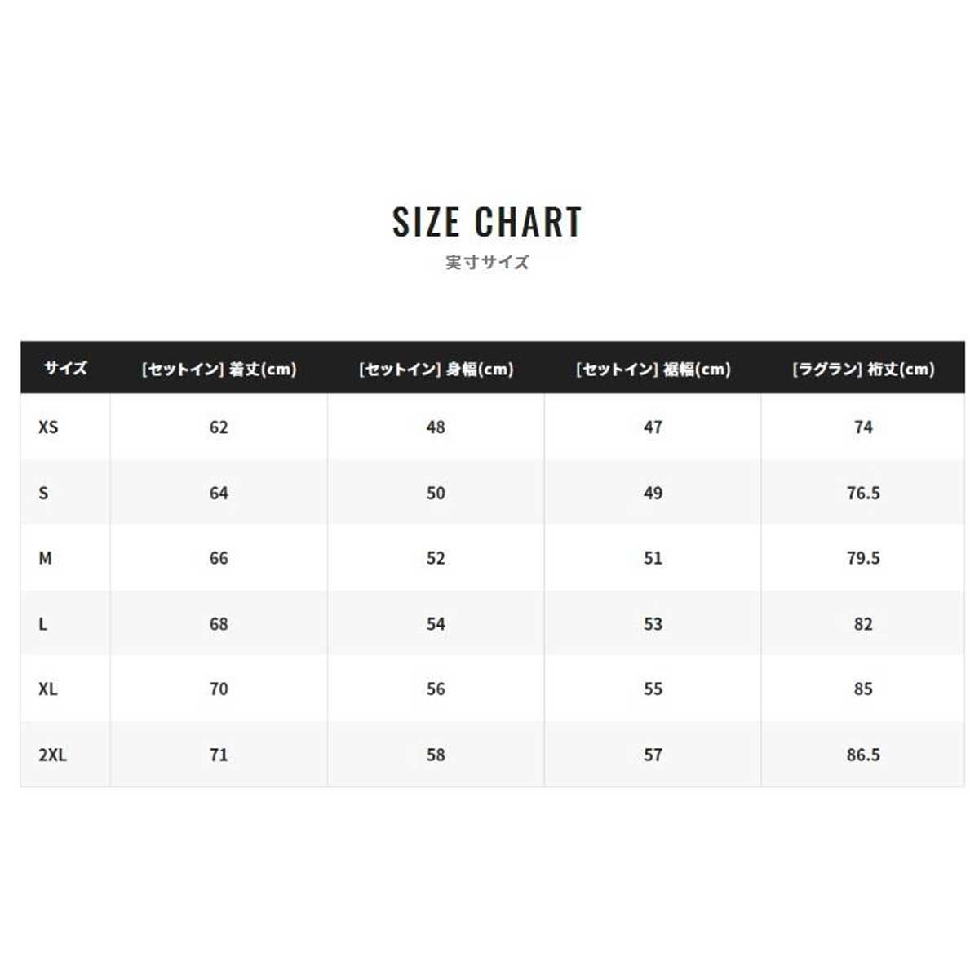Click the 62 length value for XS
The width and height of the screenshot is (979, 979).
point(219,427)
